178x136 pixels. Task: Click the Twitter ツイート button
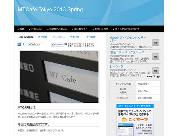(33, 44)
